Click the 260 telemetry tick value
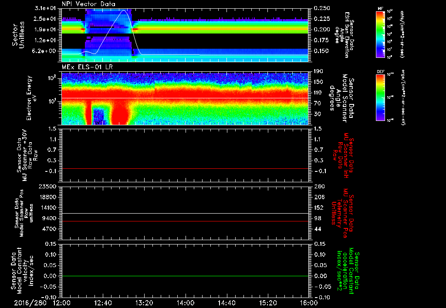 [319, 187]
